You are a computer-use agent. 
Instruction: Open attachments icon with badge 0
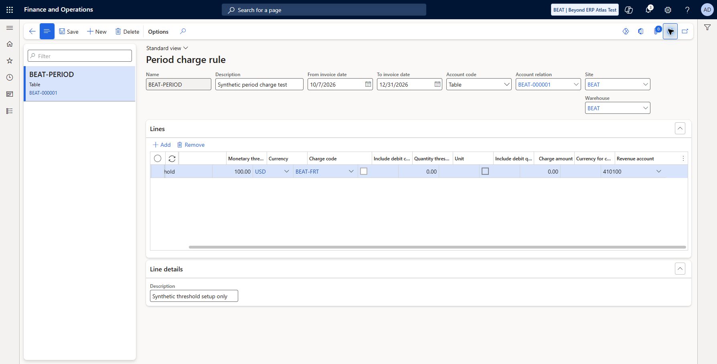click(656, 31)
